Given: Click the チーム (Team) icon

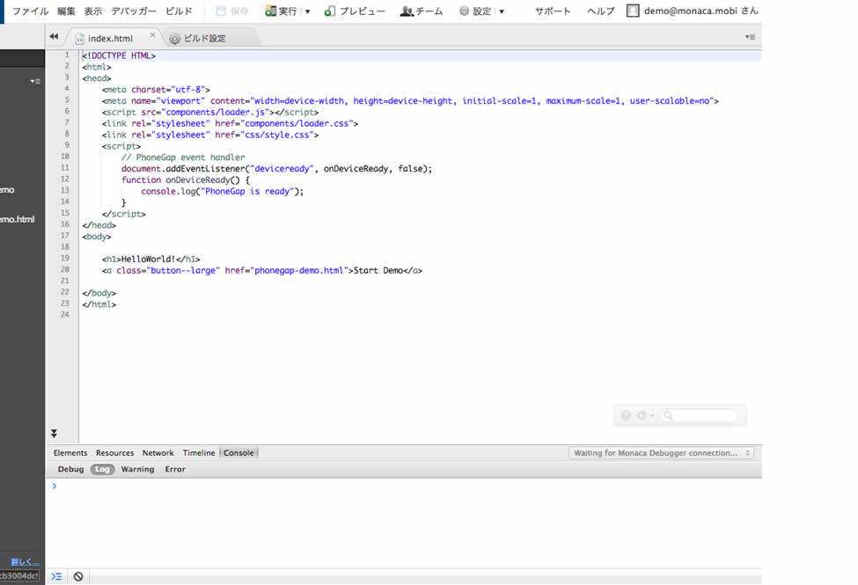Looking at the screenshot, I should point(407,11).
